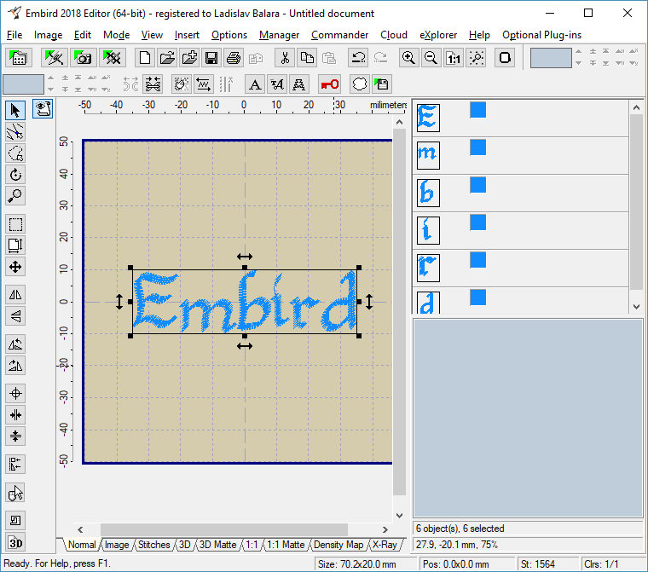The image size is (648, 572).
Task: Zoom out of the design
Action: (x=431, y=58)
